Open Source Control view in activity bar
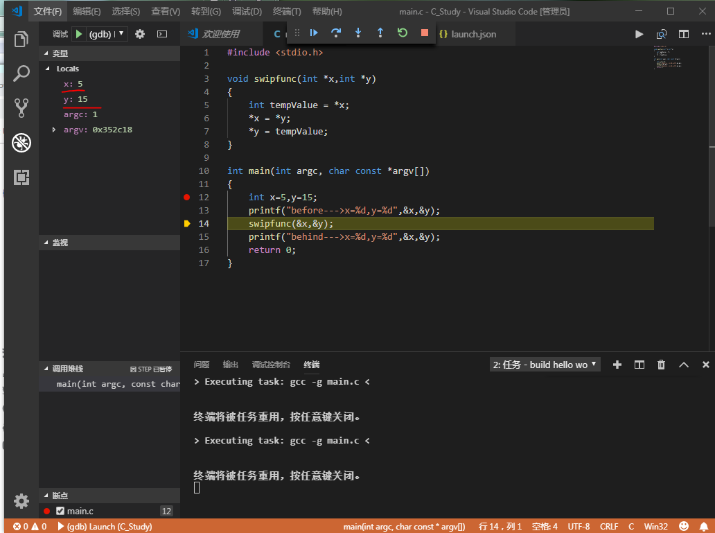Viewport: 715px width, 533px height. (21, 108)
